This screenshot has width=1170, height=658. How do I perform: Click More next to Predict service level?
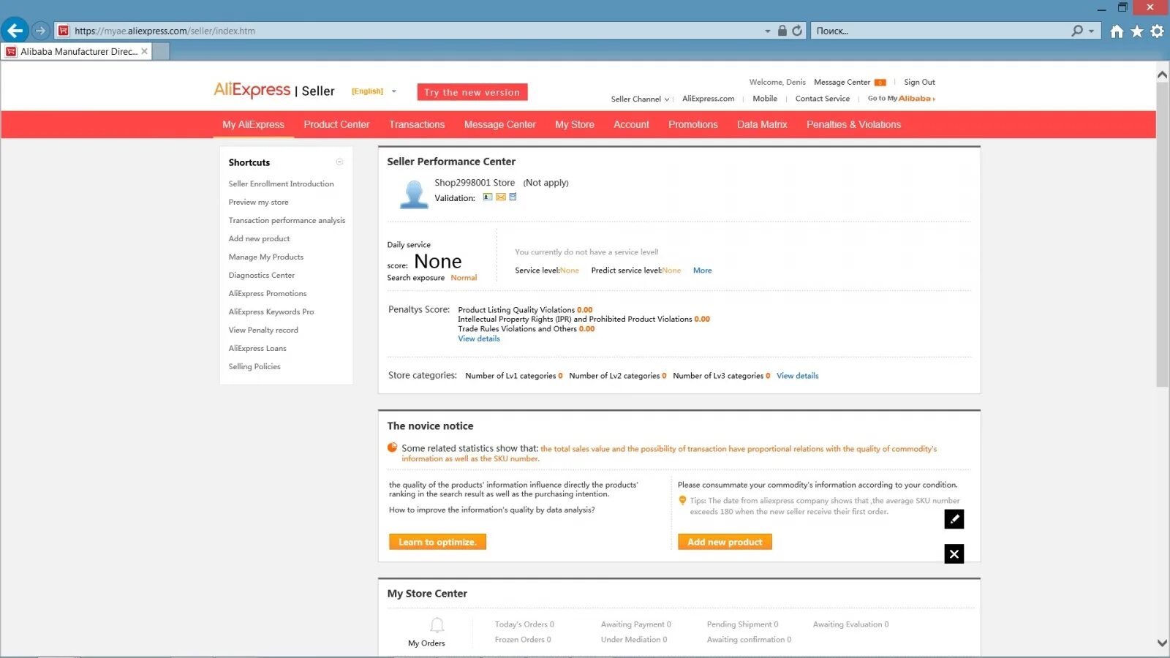(702, 271)
